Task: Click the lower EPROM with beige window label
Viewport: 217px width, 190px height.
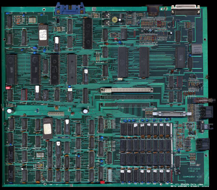Action: (x=48, y=128)
